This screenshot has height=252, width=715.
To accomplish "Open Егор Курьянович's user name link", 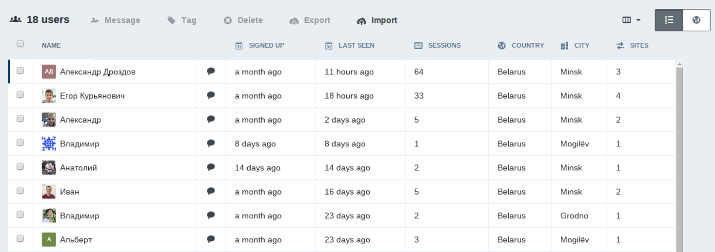I will (92, 96).
